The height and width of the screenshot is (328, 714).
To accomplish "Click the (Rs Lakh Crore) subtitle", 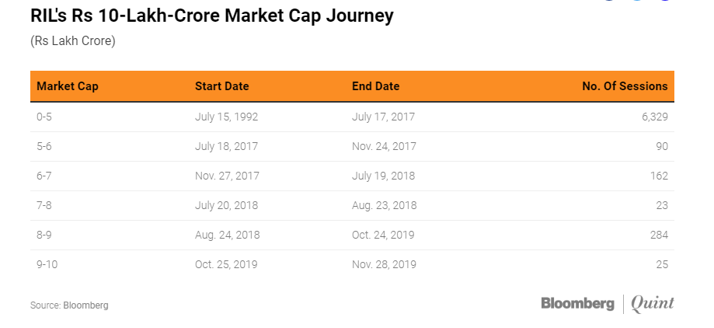I will coord(72,41).
